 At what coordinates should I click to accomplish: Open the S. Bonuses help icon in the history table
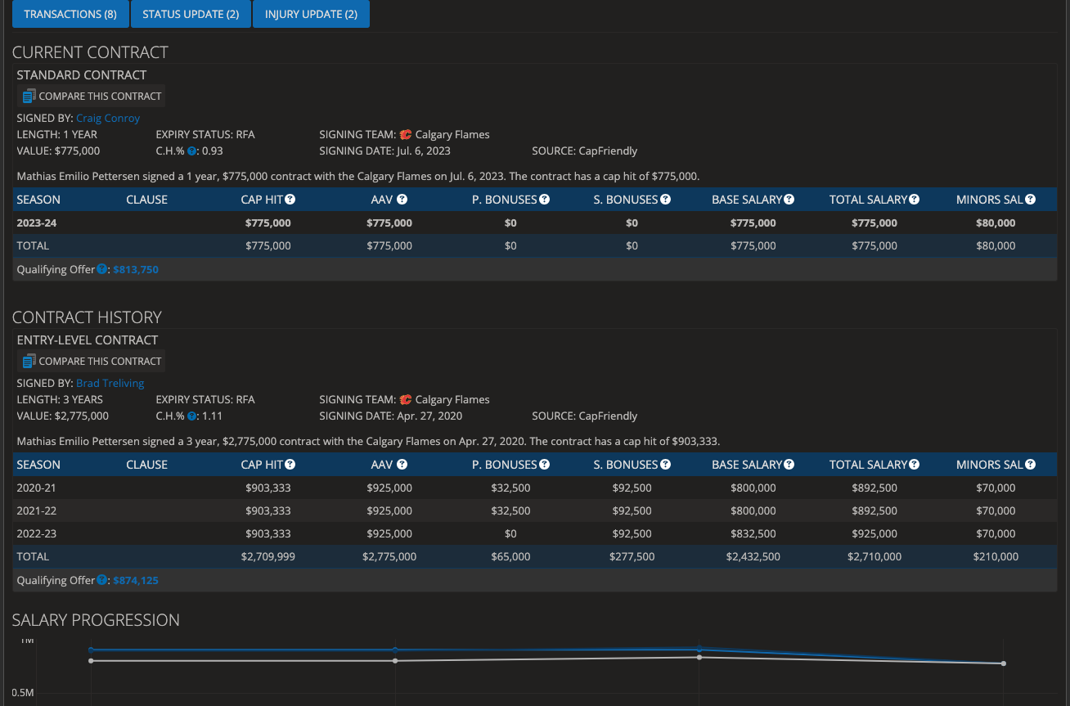point(666,464)
